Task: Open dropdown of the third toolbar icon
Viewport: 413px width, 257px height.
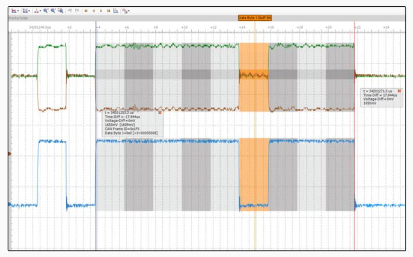Action: tap(40, 11)
